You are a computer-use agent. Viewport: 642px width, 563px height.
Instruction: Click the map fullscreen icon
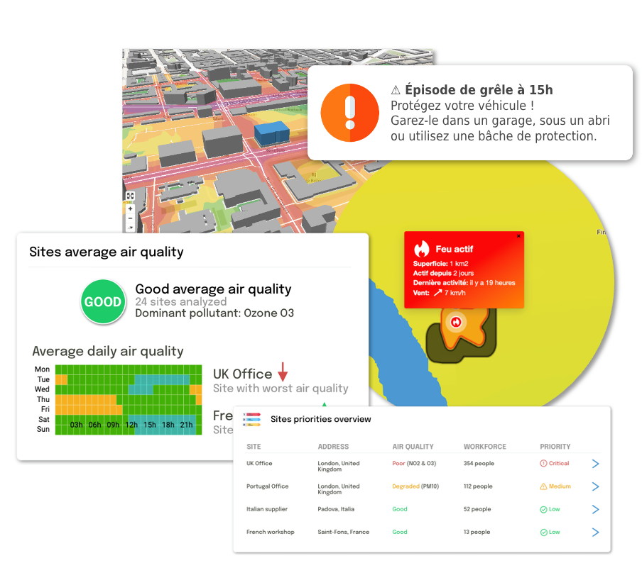click(x=130, y=196)
